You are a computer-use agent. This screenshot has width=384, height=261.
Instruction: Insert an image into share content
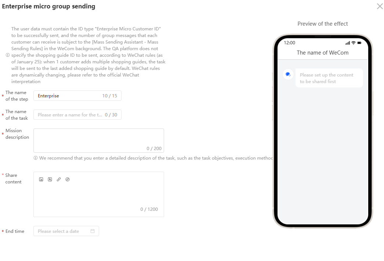pyautogui.click(x=41, y=179)
